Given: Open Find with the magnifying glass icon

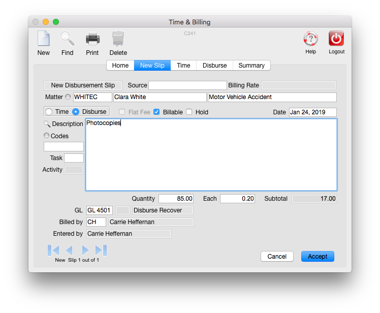Looking at the screenshot, I should point(67,39).
